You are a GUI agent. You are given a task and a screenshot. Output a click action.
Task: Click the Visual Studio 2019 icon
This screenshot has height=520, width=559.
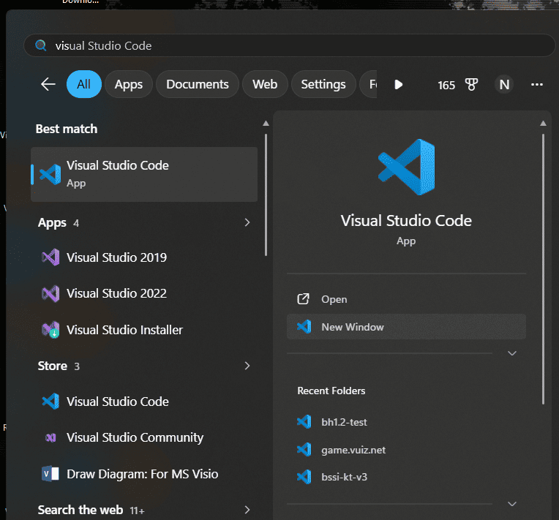50,257
